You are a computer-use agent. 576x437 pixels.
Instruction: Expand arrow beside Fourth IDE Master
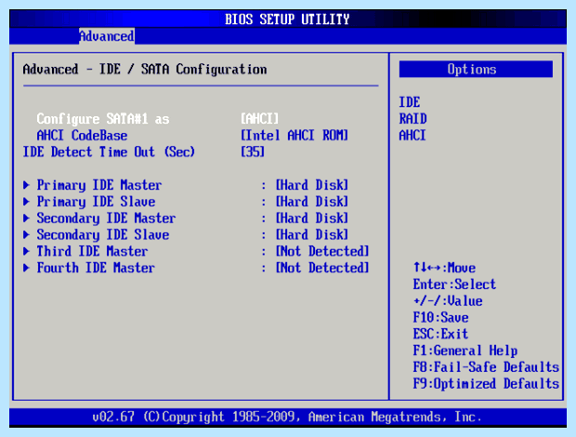tap(26, 268)
